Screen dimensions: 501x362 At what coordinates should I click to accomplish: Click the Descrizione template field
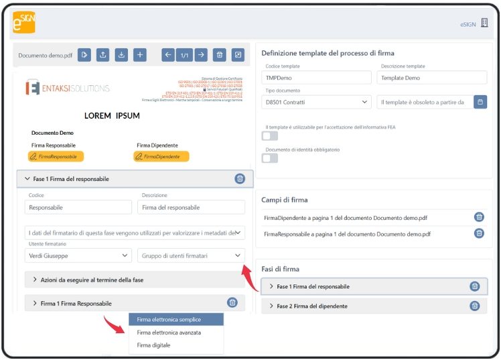point(432,78)
